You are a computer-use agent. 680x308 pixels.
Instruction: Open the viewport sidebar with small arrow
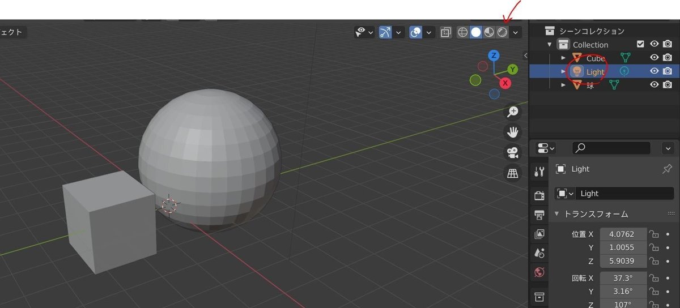(x=525, y=55)
